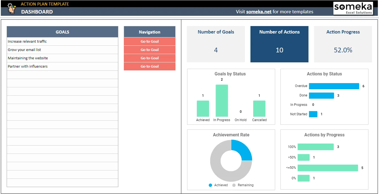The image size is (379, 194).
Task: Click the In Progress bar in Goals by Status
Action: (x=222, y=101)
